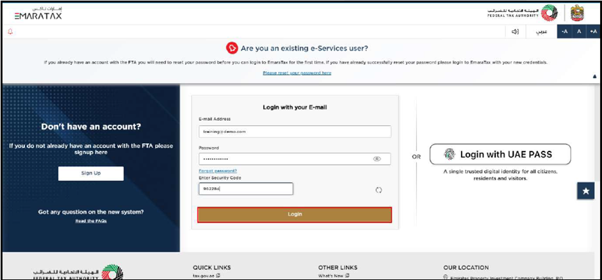Click the red e-Services user icon
This screenshot has height=280, width=602.
tap(232, 48)
